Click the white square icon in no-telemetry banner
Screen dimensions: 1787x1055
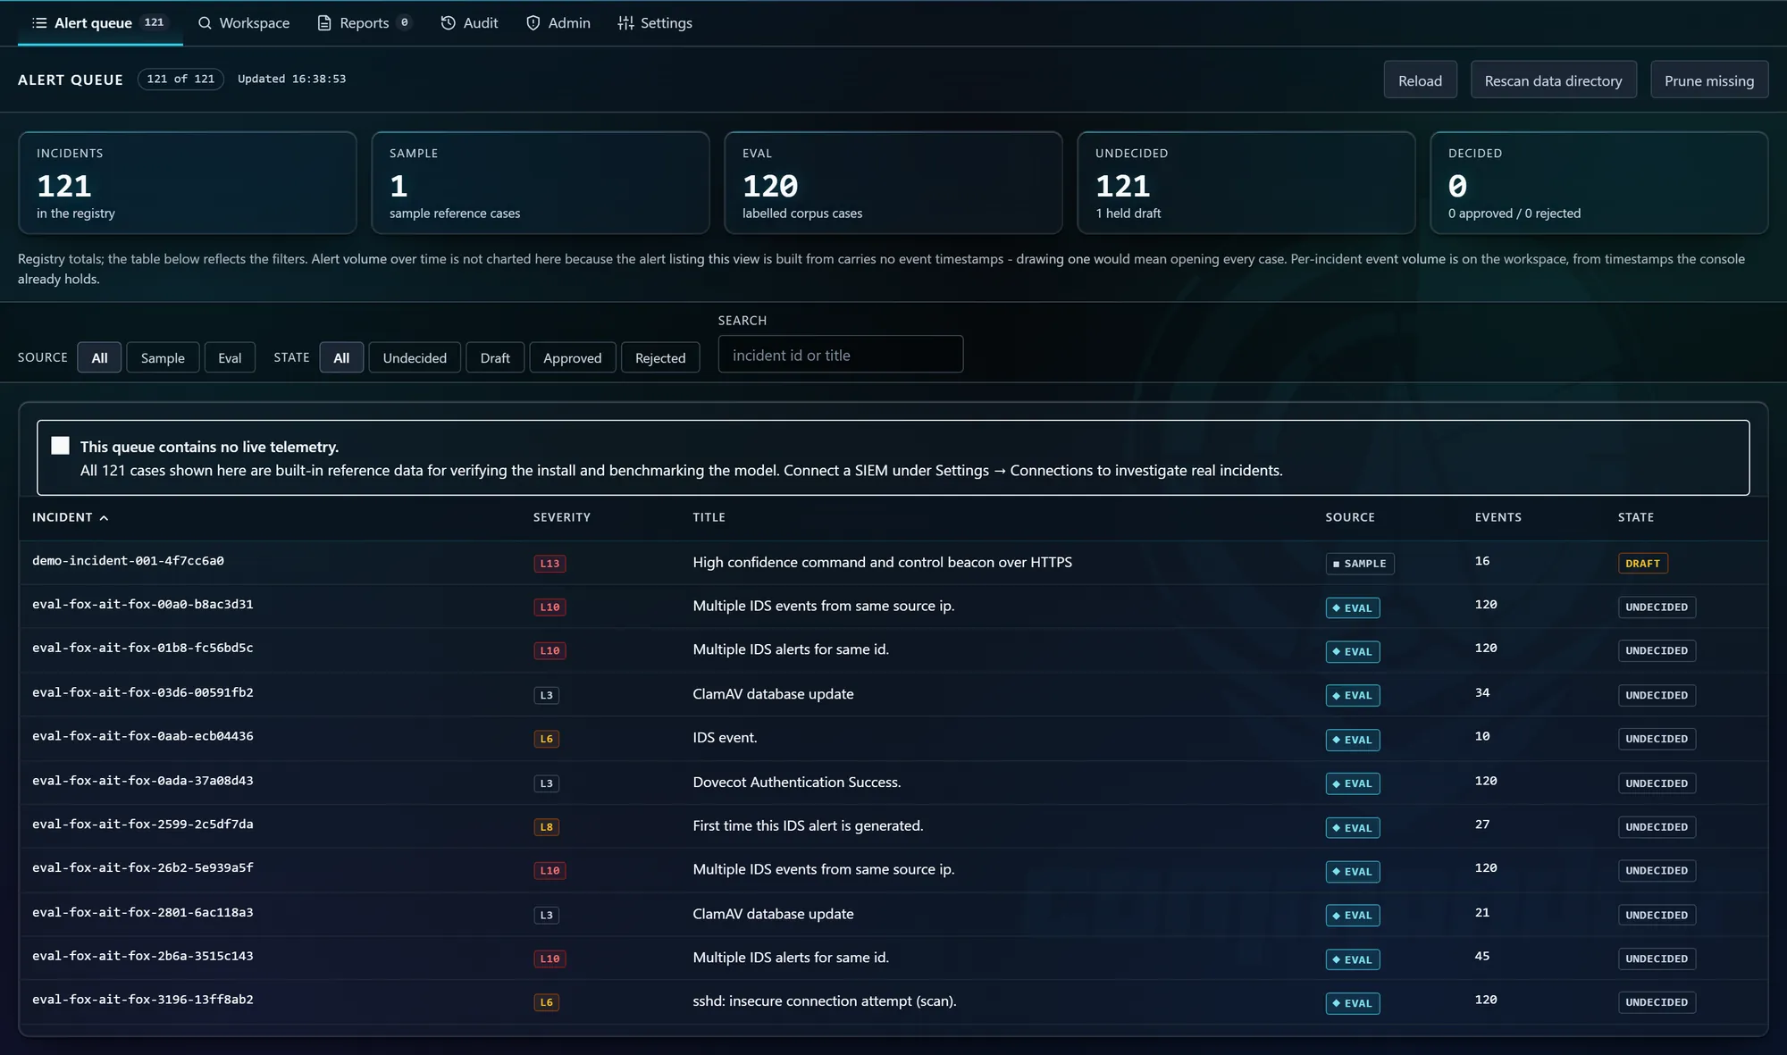60,446
